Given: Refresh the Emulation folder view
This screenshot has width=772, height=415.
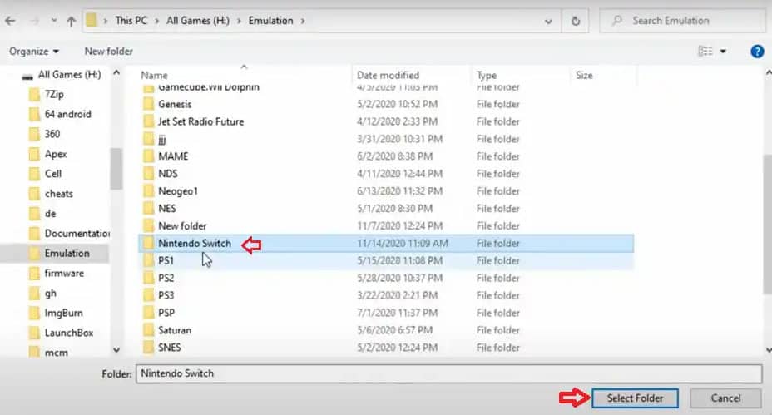Looking at the screenshot, I should pyautogui.click(x=576, y=21).
